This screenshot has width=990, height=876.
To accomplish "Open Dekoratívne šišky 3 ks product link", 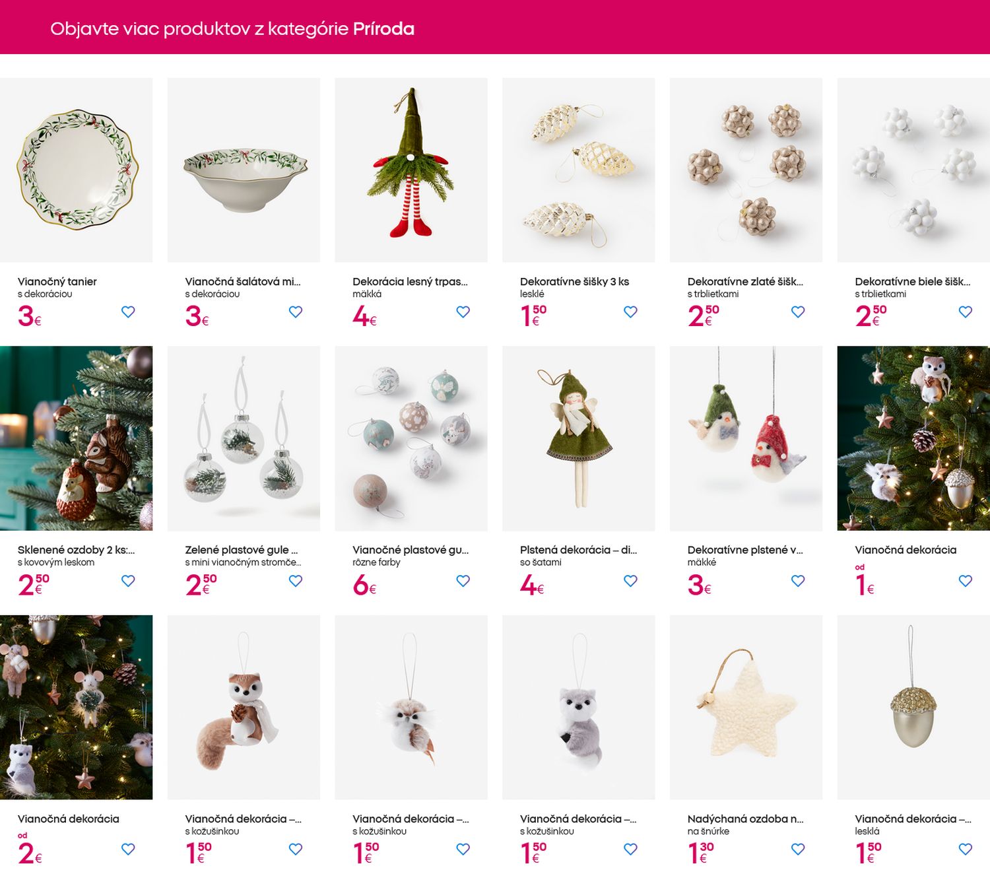I will [574, 281].
